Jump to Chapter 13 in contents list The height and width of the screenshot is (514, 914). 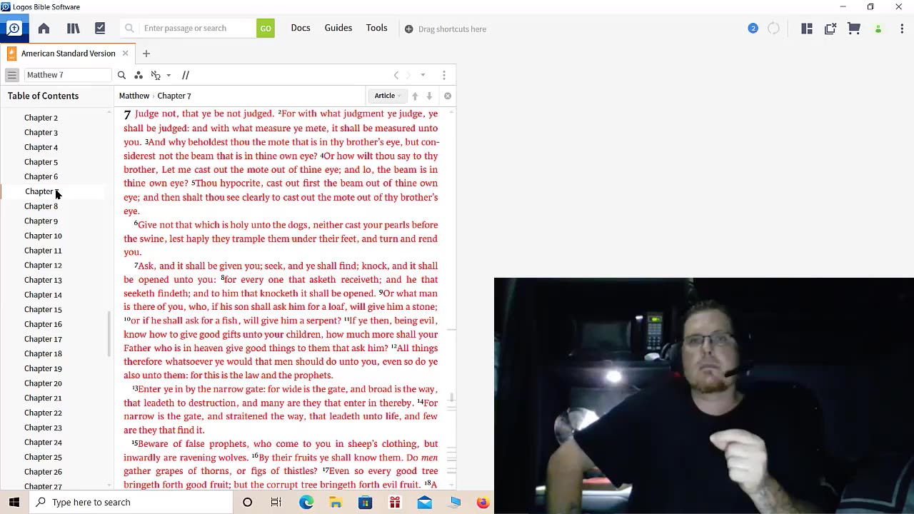tap(43, 280)
